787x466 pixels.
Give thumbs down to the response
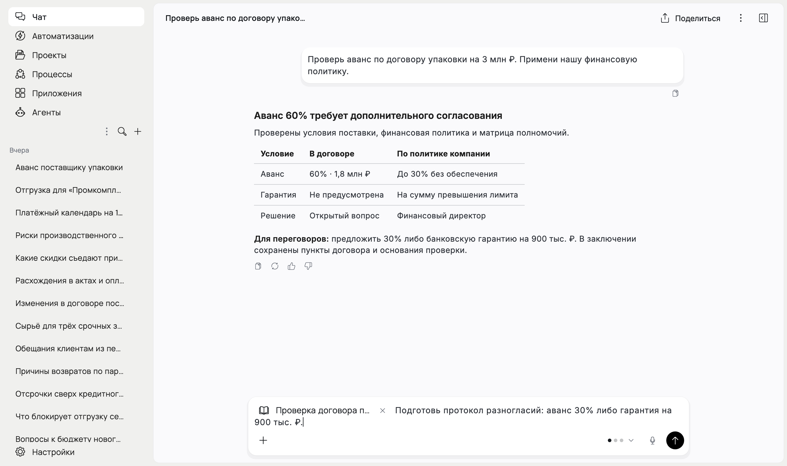click(x=308, y=266)
